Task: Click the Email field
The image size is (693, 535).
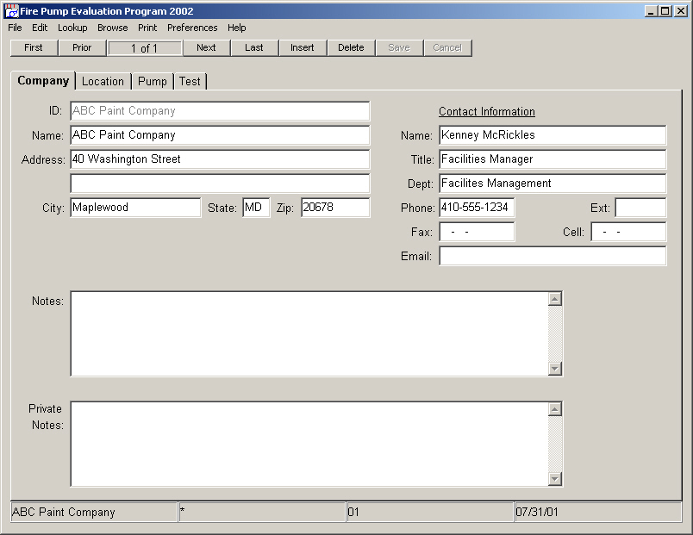Action: (x=553, y=256)
